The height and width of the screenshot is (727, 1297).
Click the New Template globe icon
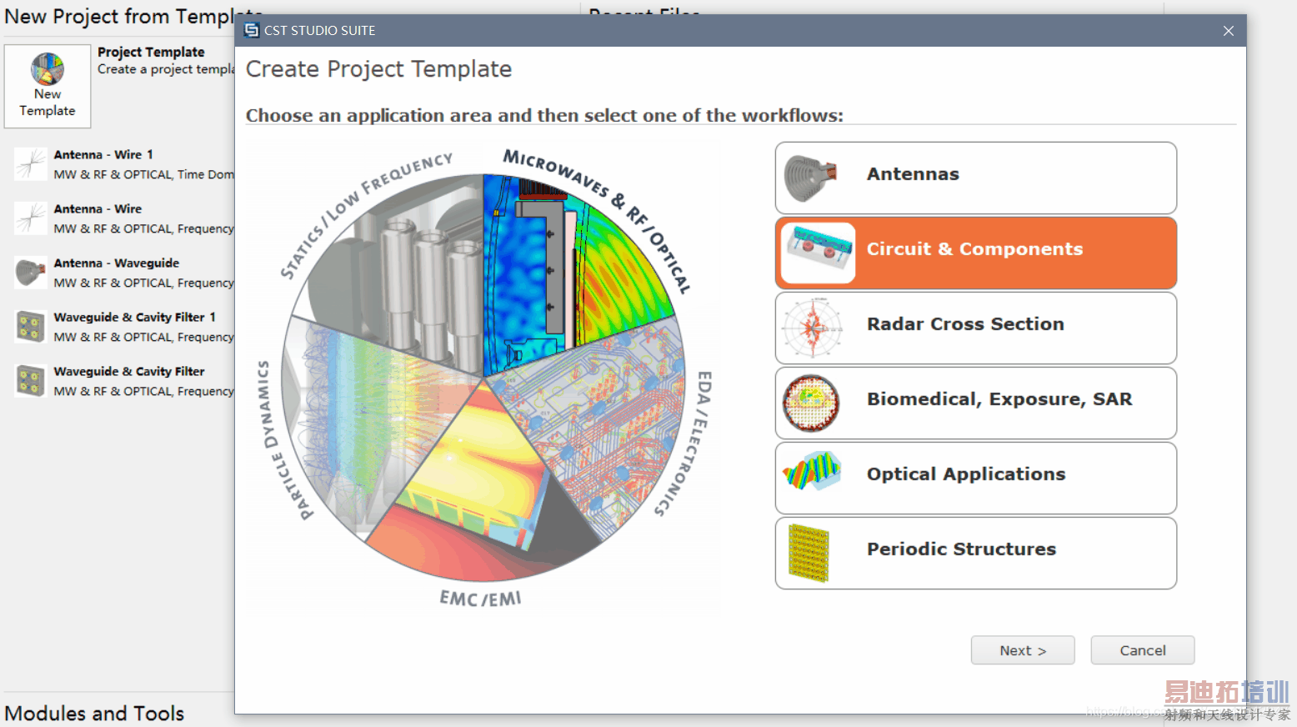coord(48,69)
